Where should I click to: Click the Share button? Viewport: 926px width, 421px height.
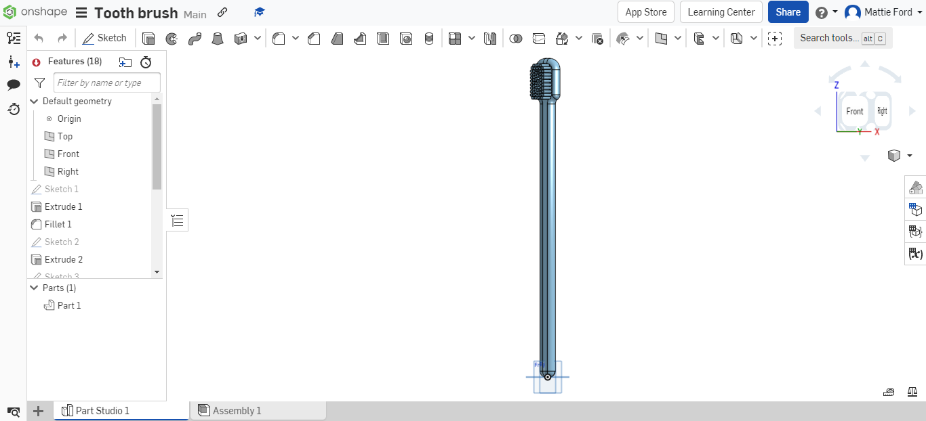(x=788, y=12)
